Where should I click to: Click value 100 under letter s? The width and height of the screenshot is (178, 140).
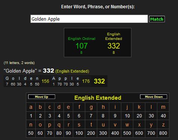click(79, 133)
